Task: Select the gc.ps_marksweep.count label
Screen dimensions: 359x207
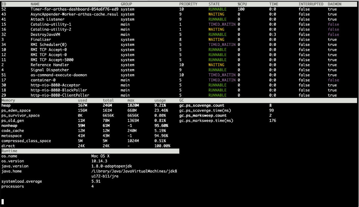Action: [x=203, y=116]
